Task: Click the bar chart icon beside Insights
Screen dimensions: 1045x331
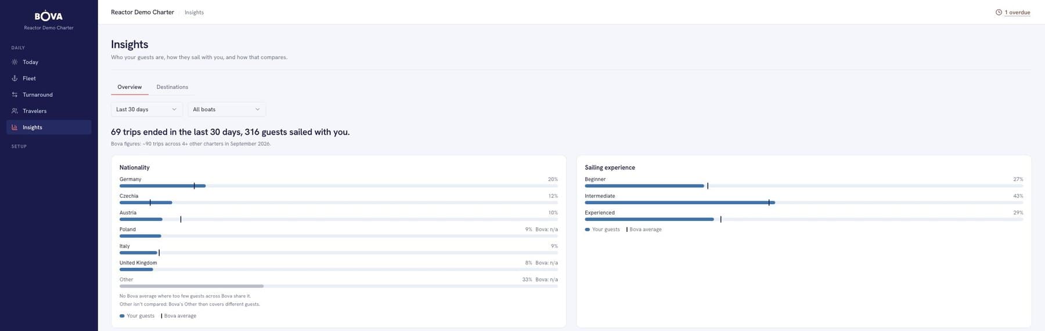Action: [15, 127]
